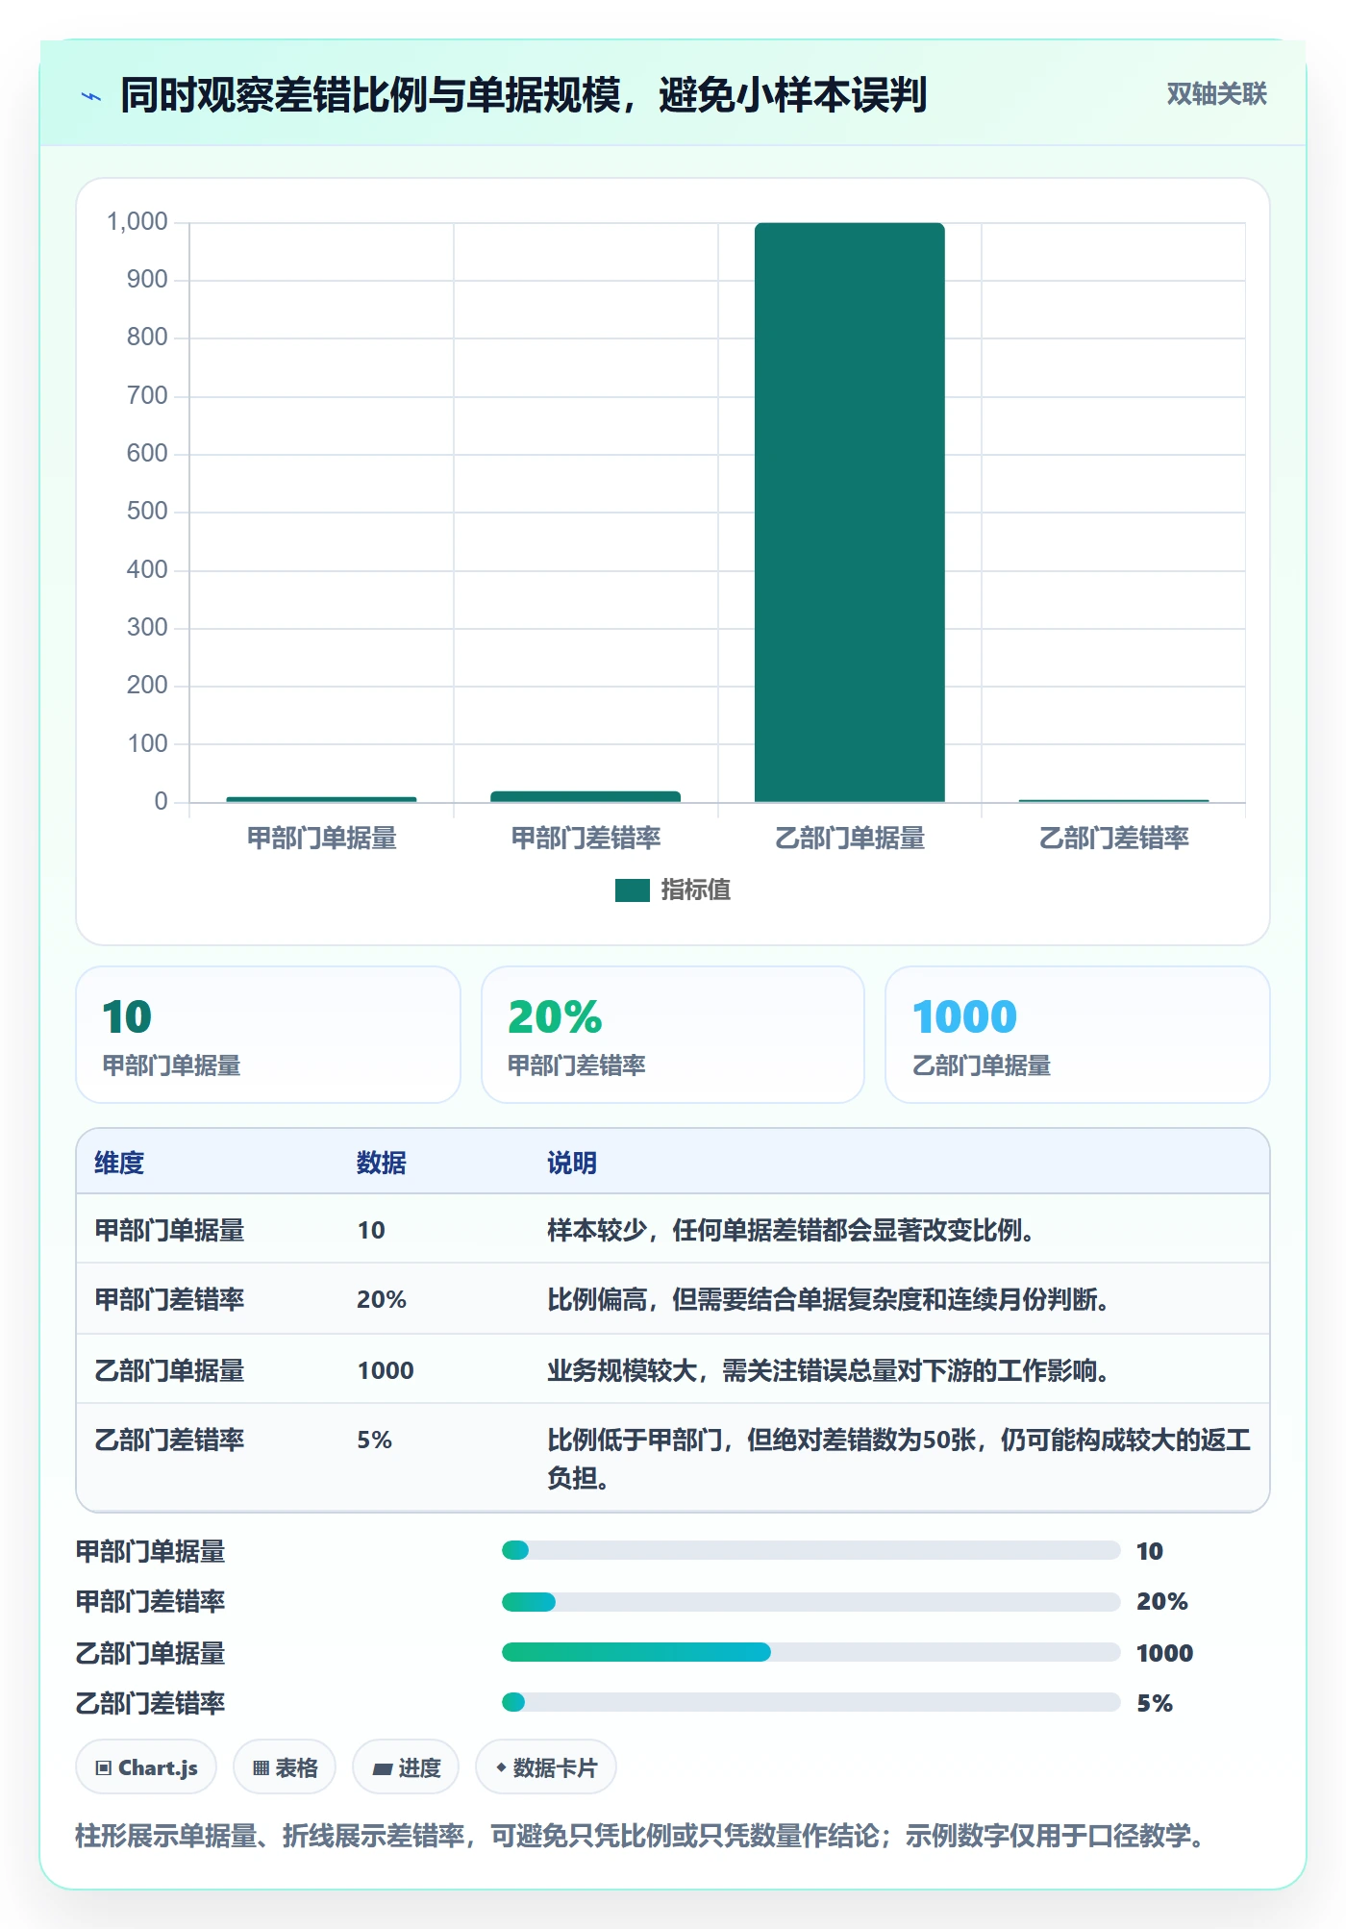Click the 1000 value in table
Viewport: 1346px width, 1929px height.
pyautogui.click(x=386, y=1370)
